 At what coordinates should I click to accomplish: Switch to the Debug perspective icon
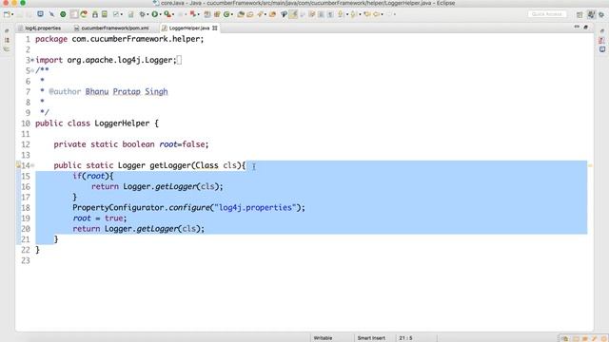pos(601,15)
